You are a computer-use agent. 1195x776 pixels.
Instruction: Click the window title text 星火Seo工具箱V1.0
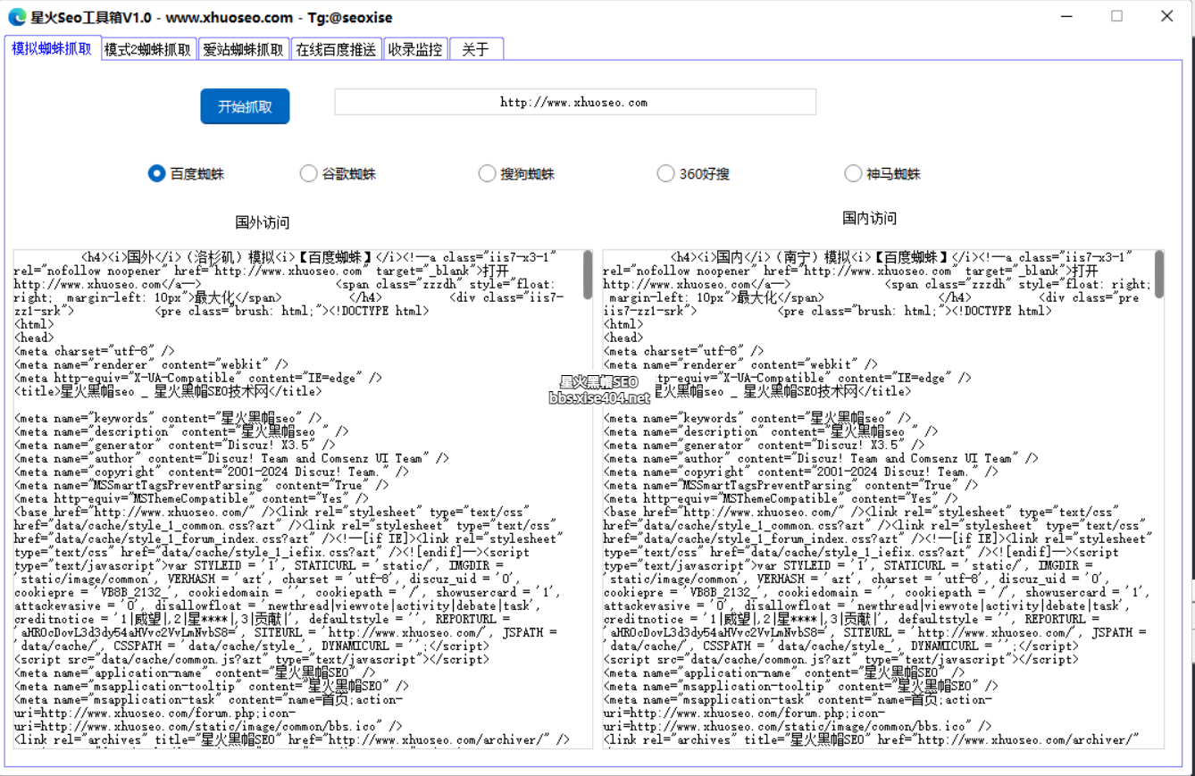pos(91,17)
